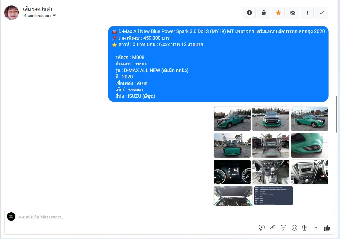Attach a file with paperclip icon
Screen dimensions: 340x239
coord(273,228)
